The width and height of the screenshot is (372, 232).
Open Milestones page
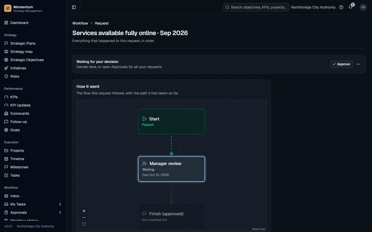click(33, 167)
